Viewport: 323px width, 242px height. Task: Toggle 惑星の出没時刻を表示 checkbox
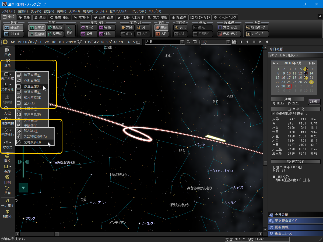[273, 113]
